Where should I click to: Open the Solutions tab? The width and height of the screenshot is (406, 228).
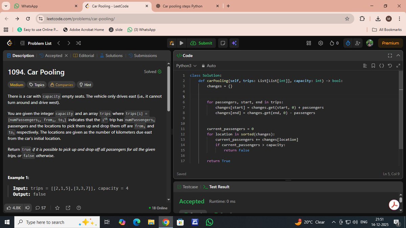pos(111,55)
